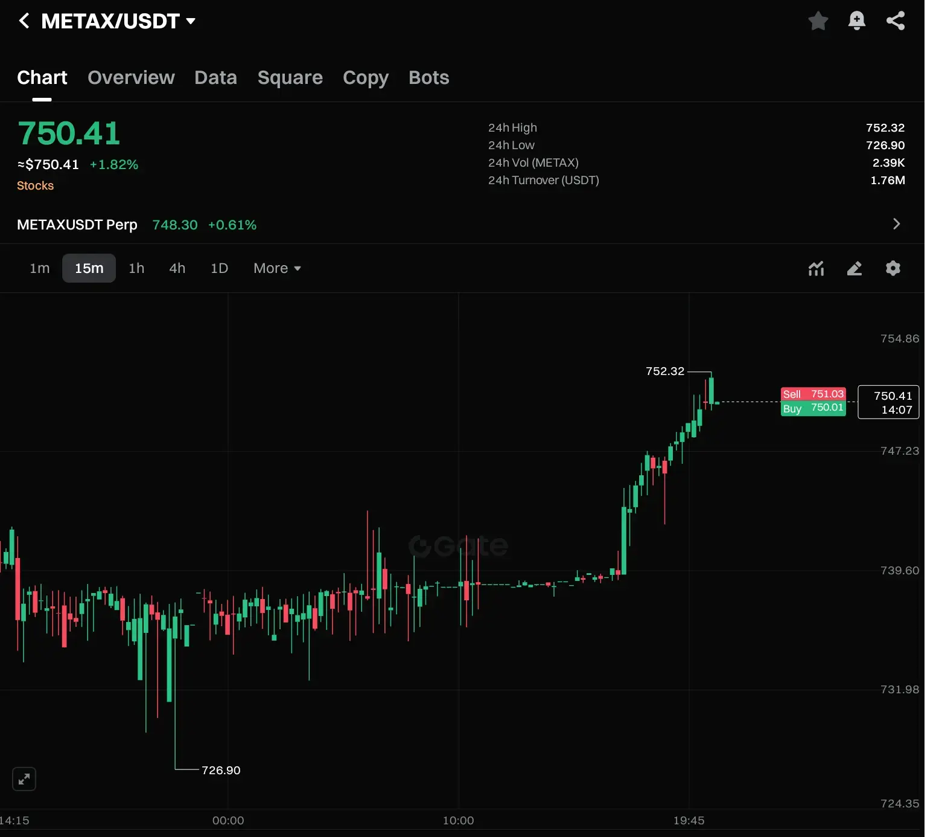
Task: Select the 4h timeframe
Action: 177,268
